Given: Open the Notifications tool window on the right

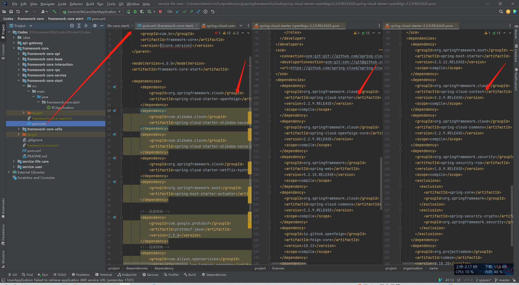Looking at the screenshot, I should coord(516,79).
